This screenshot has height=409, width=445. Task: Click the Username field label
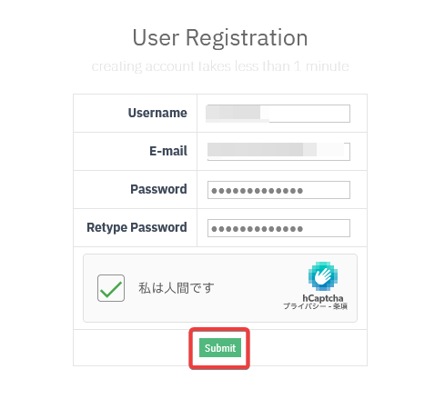point(157,113)
